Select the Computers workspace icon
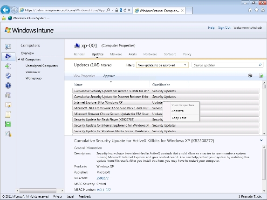The image size is (267, 200). coord(8,56)
